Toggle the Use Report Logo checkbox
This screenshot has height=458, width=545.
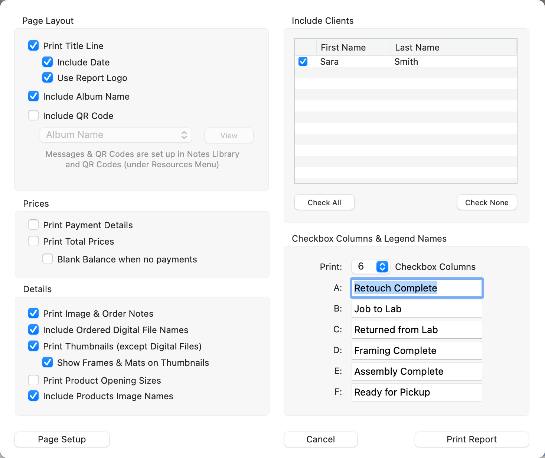tap(48, 78)
